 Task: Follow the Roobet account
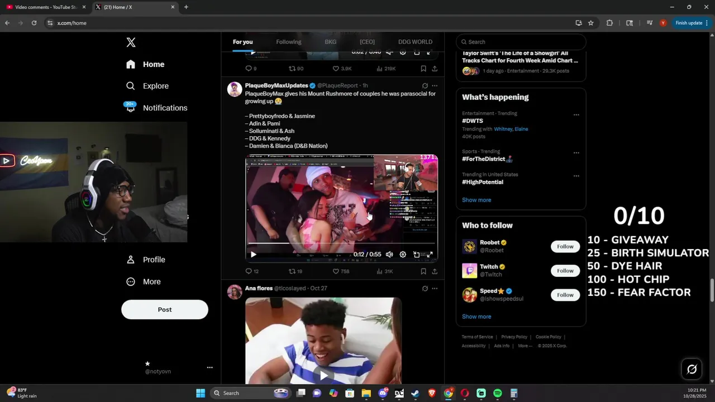(x=565, y=247)
